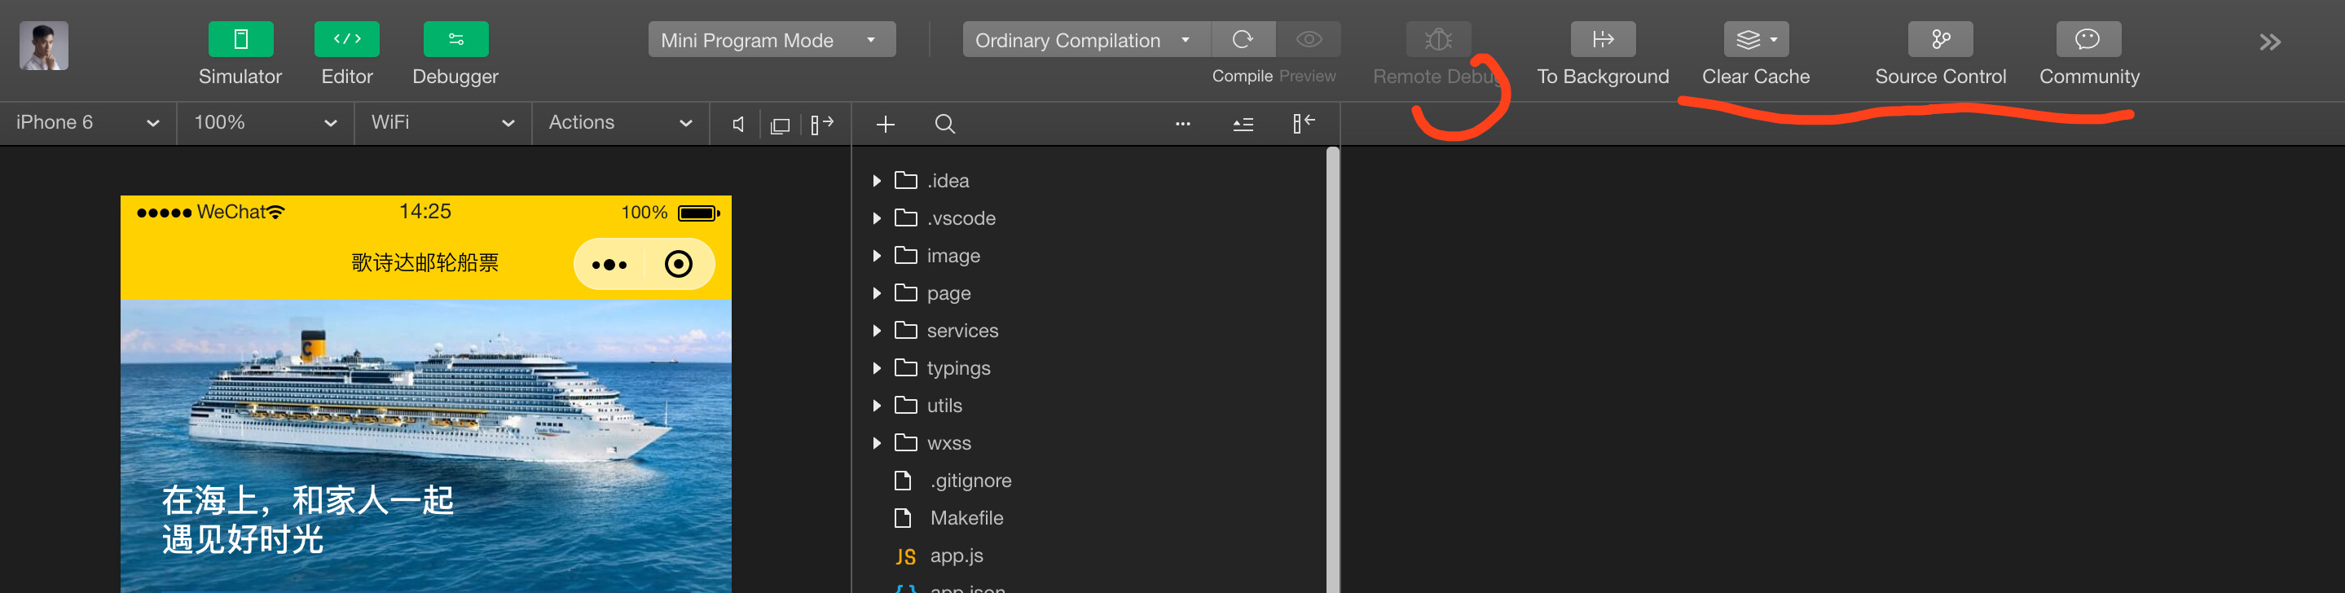Screen dimensions: 2345x593
Task: Click the Compile refresh icon
Action: coord(1243,39)
